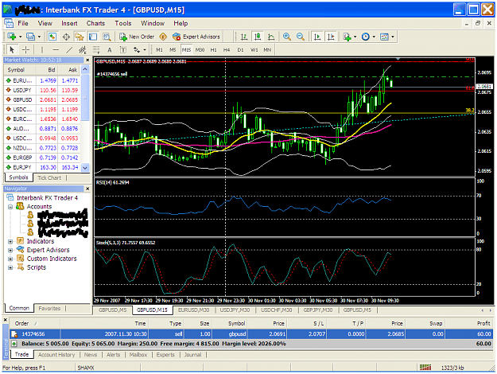This screenshot has height=374, width=497.
Task: Switch timeframe to W1
Action: (x=254, y=50)
